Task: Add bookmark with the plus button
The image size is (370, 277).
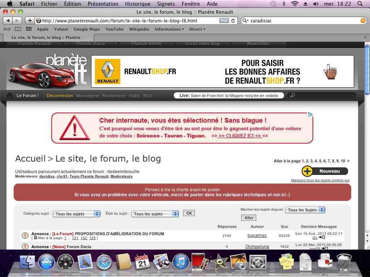Action: pos(30,21)
